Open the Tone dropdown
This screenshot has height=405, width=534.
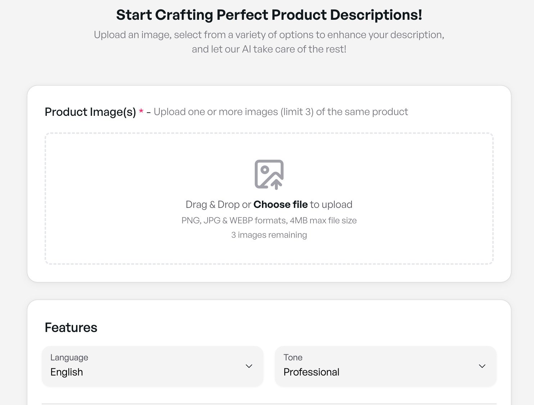pos(385,366)
